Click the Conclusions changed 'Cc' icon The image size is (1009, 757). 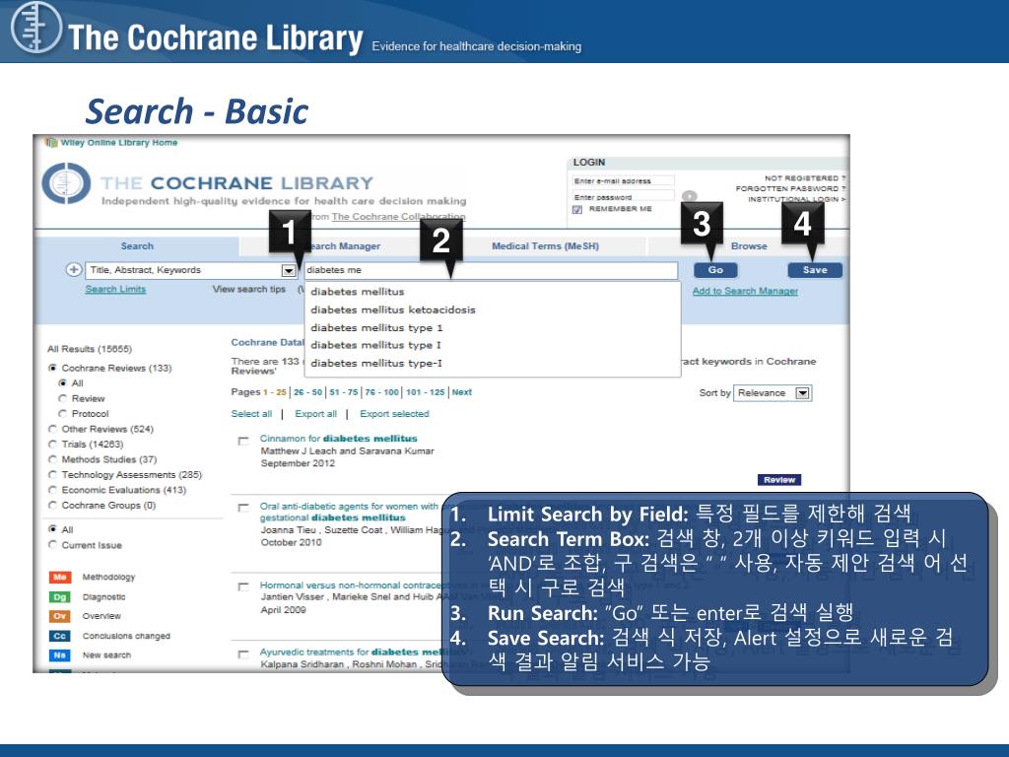coord(60,636)
